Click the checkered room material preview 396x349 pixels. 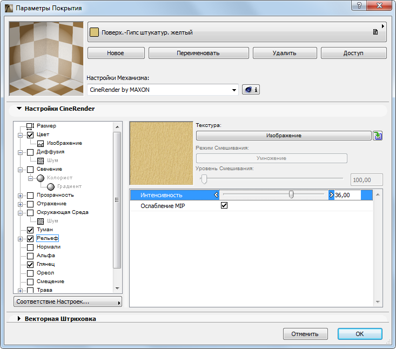tap(46, 58)
